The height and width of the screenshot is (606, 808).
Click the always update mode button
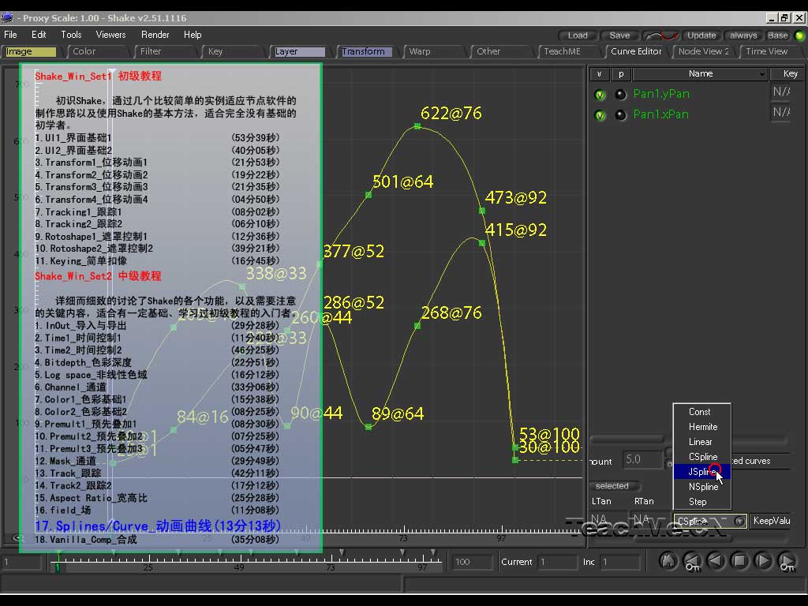743,36
